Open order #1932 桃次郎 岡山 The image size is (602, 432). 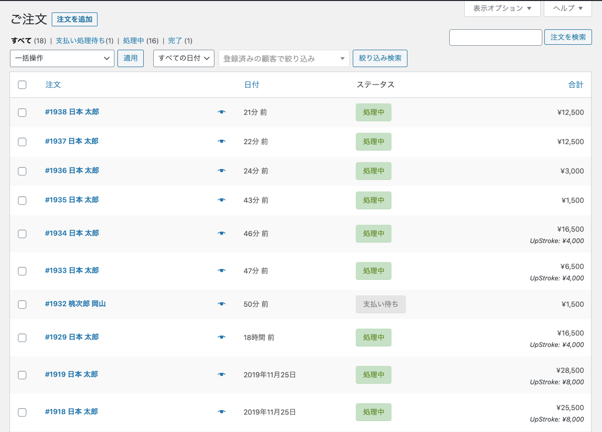(75, 304)
